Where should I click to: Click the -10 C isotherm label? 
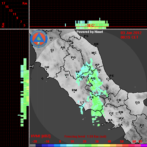click(x=90, y=25)
